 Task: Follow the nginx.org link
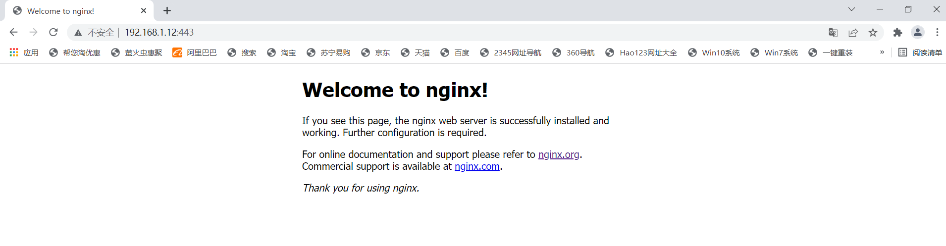click(x=559, y=154)
